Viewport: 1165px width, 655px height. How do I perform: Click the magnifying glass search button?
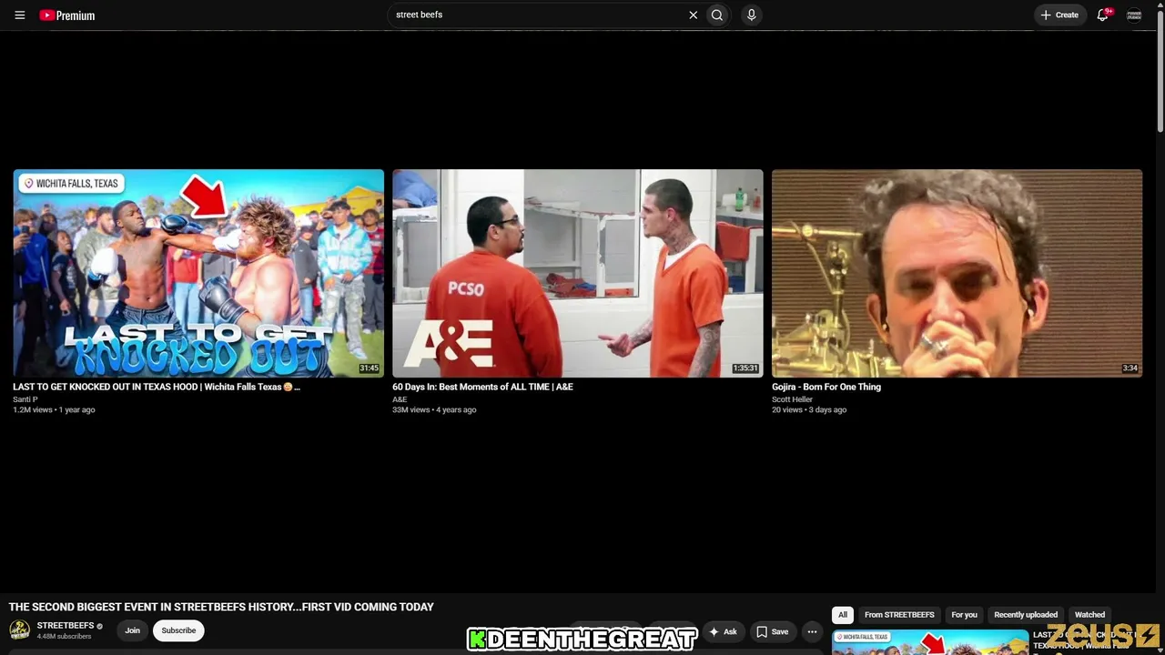pos(717,15)
